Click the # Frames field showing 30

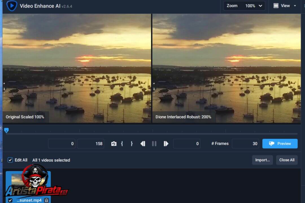point(245,144)
